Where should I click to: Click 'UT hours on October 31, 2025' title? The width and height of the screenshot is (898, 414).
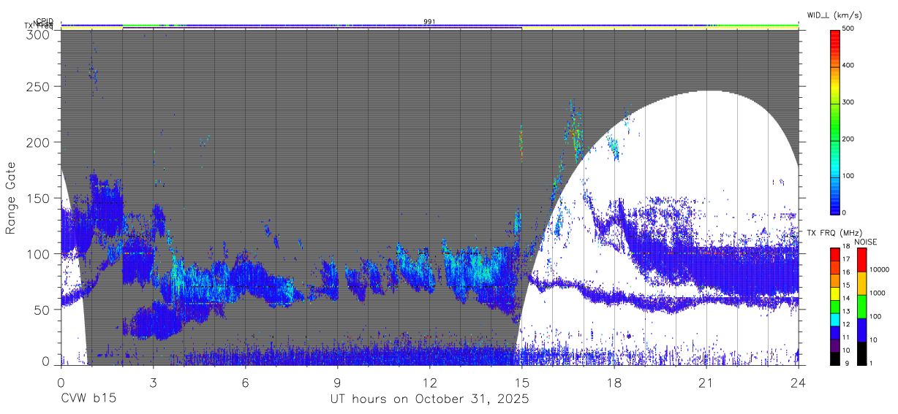(429, 399)
